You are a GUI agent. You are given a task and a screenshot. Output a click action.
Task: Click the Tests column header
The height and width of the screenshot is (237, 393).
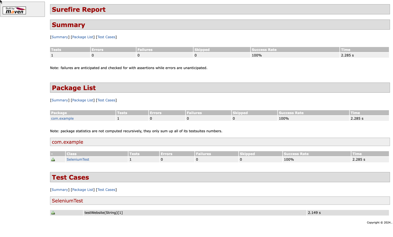(x=56, y=50)
